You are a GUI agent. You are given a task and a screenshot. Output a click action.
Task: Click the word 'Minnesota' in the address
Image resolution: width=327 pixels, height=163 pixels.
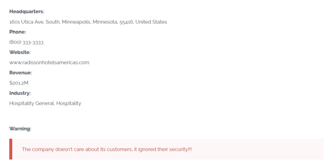point(105,22)
